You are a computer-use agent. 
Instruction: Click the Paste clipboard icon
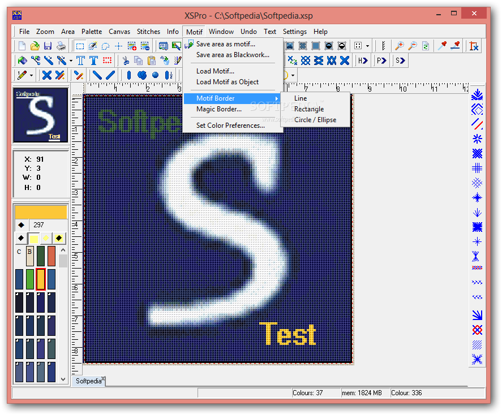152,60
